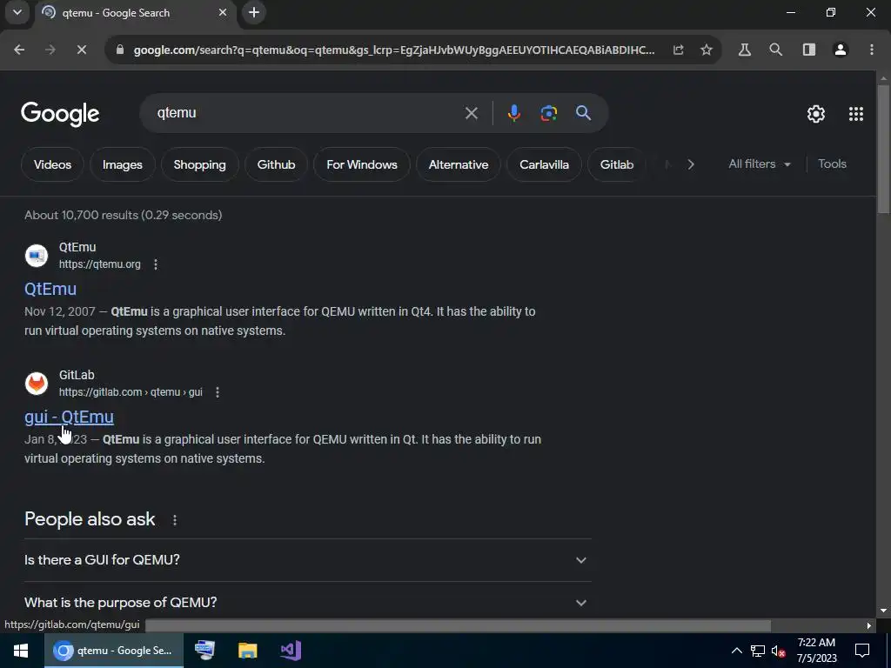The image size is (891, 668).
Task: Select the Videos filter chip
Action: pyautogui.click(x=52, y=164)
